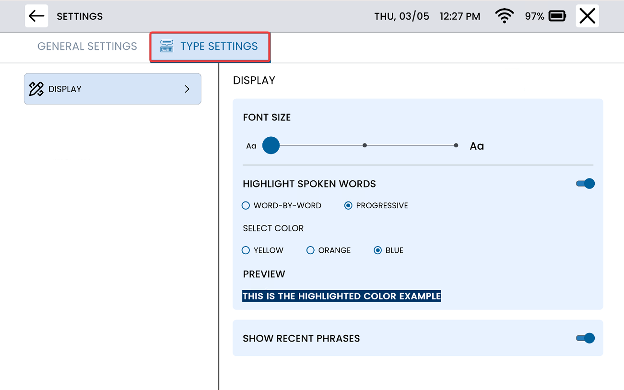Select the Progressive highlight radio button
624x390 pixels.
(348, 206)
